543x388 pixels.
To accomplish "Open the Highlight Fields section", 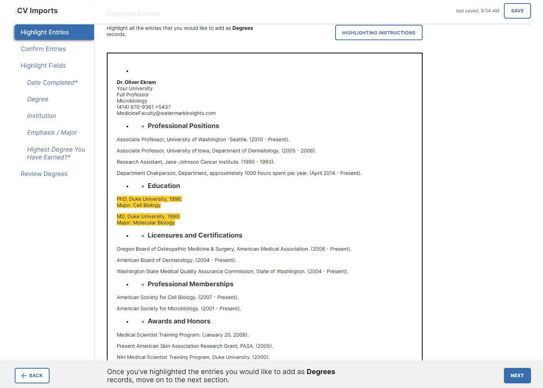I will click(x=43, y=65).
